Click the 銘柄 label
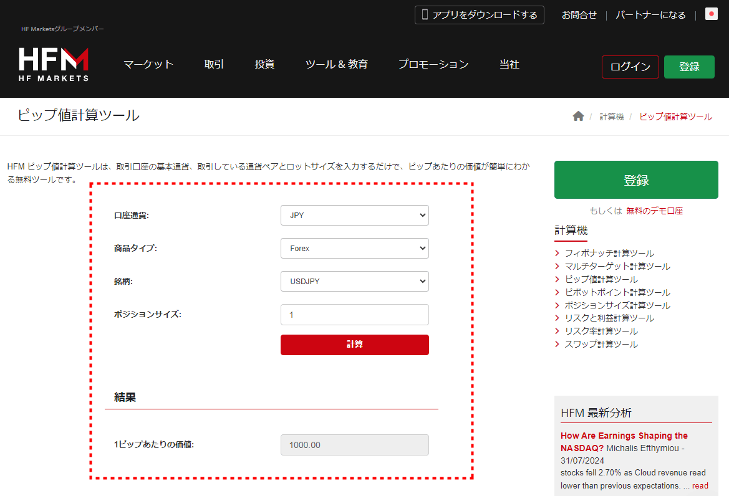 coord(123,282)
